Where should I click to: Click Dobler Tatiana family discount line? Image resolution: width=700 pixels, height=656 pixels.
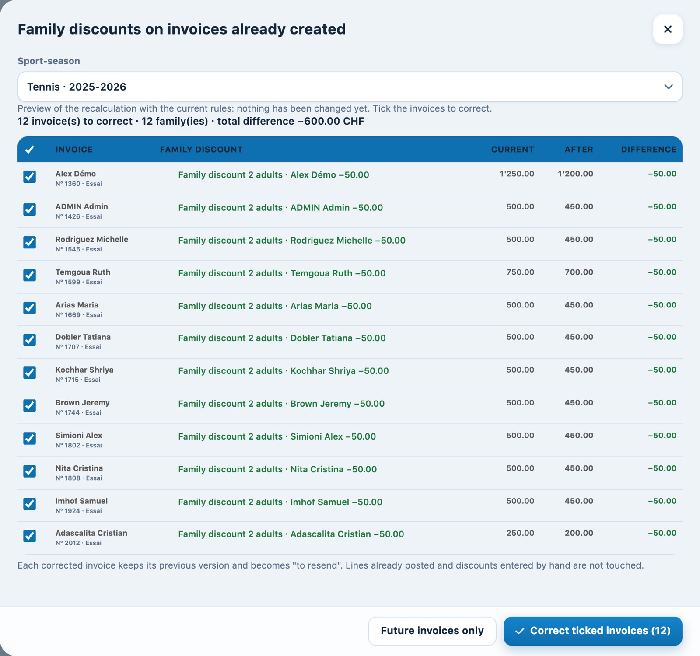(x=282, y=338)
